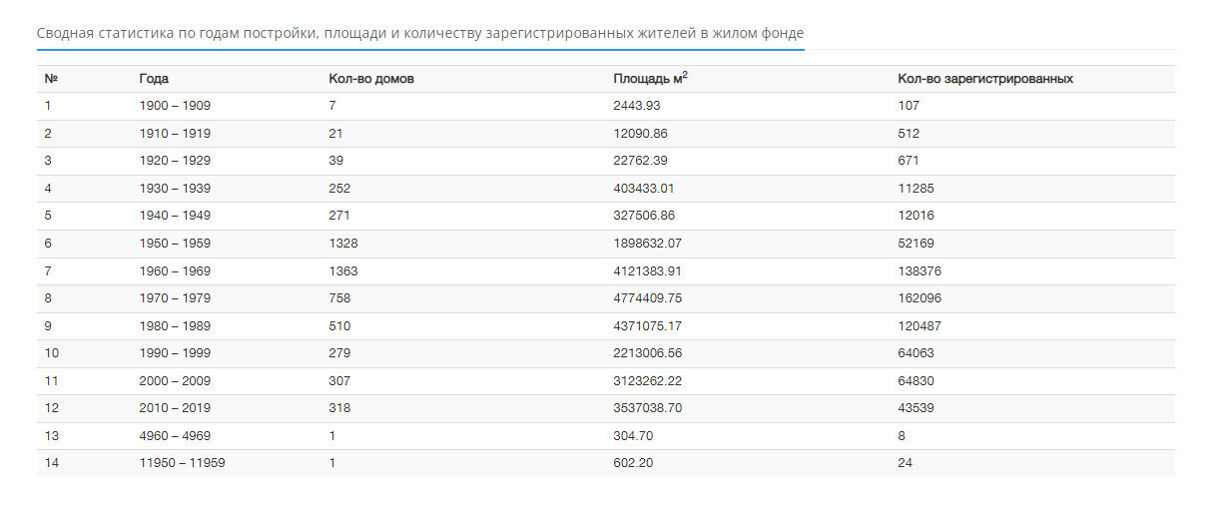Screen dimensions: 1216x510
Task: Click the 'Кол-во зарегистрированных' column header
Action: point(984,79)
